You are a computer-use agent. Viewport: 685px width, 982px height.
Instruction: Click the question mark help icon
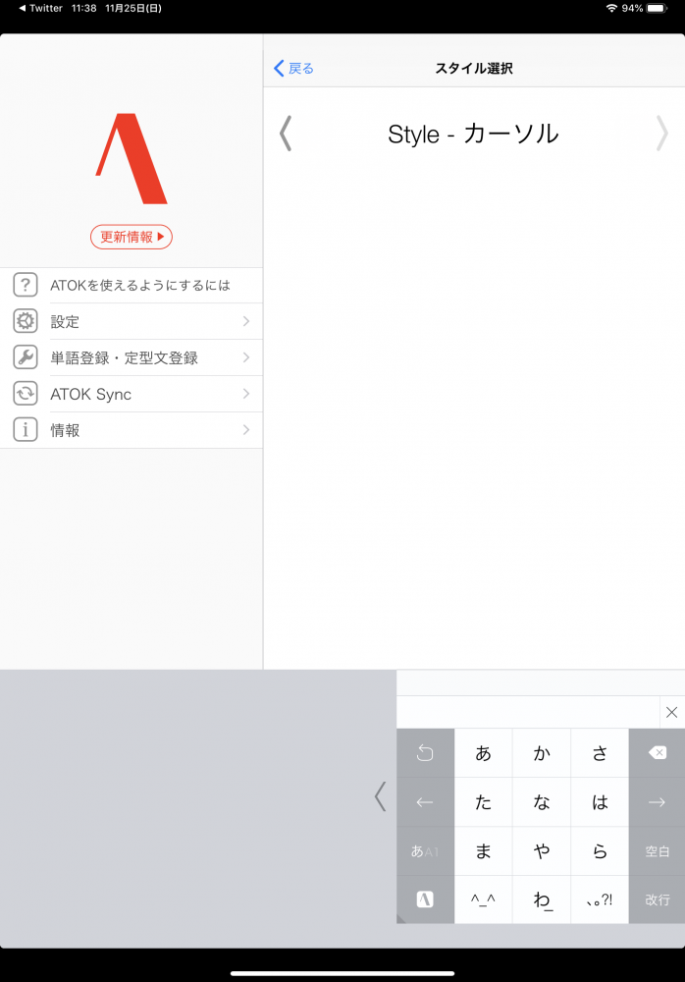coord(26,286)
